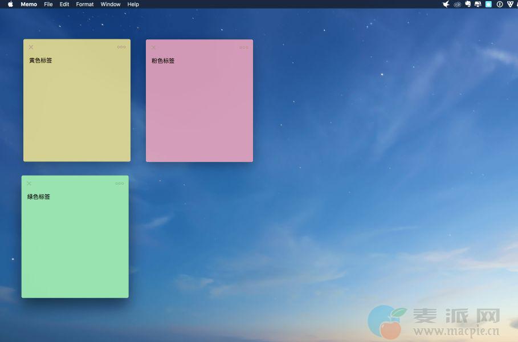The image size is (518, 342).
Task: Click inside the green note's empty body area
Action: coord(75,251)
